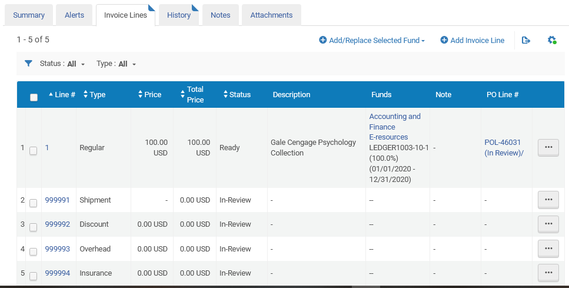Open row actions for Shipment line 999991
569x288 pixels.
click(548, 200)
